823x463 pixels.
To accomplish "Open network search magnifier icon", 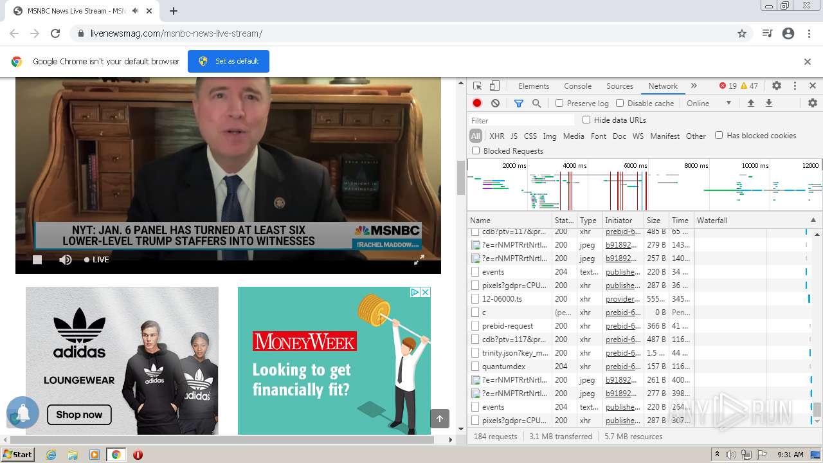I will [x=536, y=103].
